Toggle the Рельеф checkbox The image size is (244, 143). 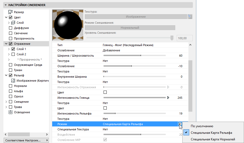(x=11, y=75)
